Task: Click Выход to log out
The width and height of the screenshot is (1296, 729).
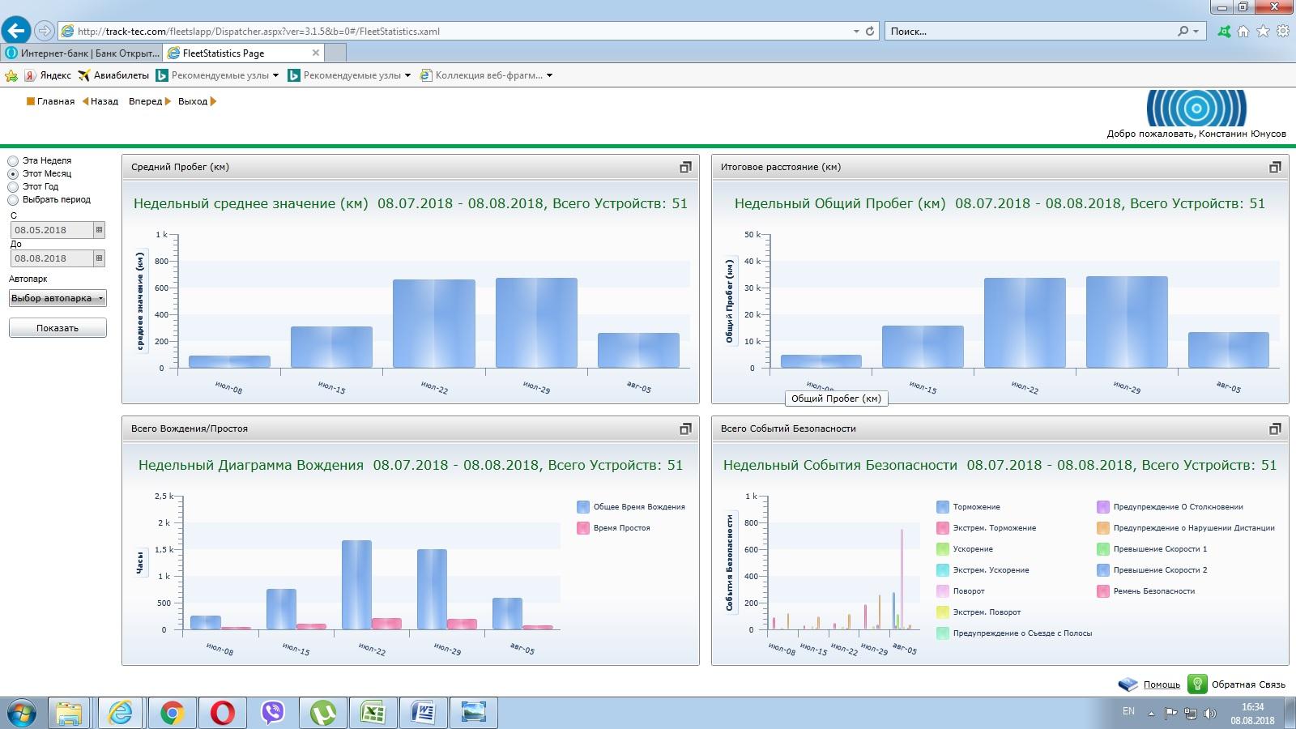Action: pos(197,101)
